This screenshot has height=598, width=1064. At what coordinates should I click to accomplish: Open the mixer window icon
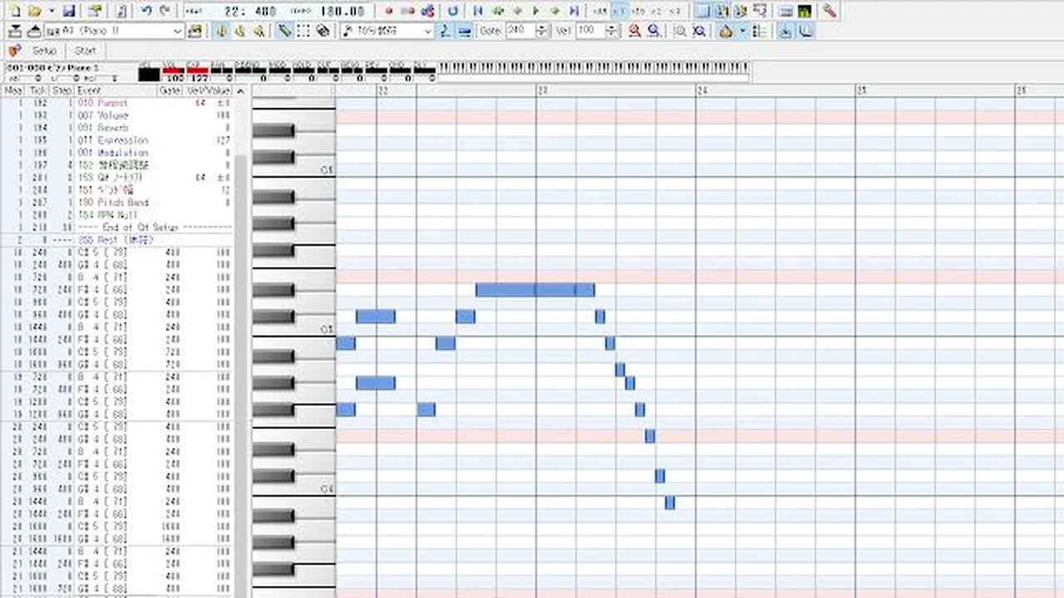tap(786, 11)
